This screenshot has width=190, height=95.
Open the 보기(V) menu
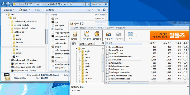coord(101,28)
